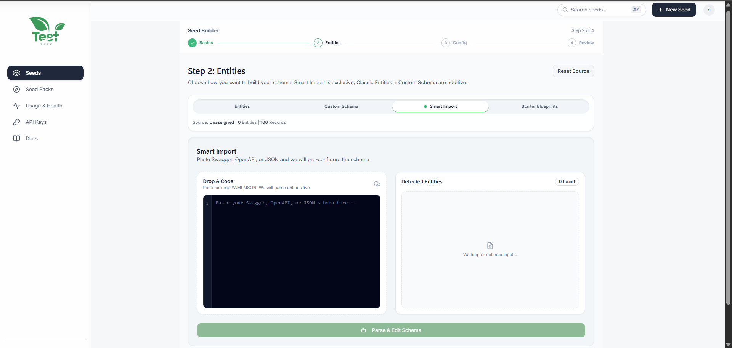Click the code editor to paste a schema

click(292, 252)
